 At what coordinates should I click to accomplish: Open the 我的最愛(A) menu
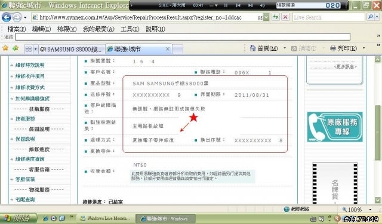pos(98,29)
